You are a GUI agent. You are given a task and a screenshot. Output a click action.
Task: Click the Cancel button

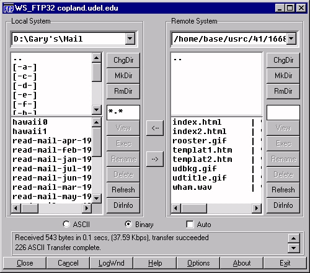pyautogui.click(x=68, y=263)
